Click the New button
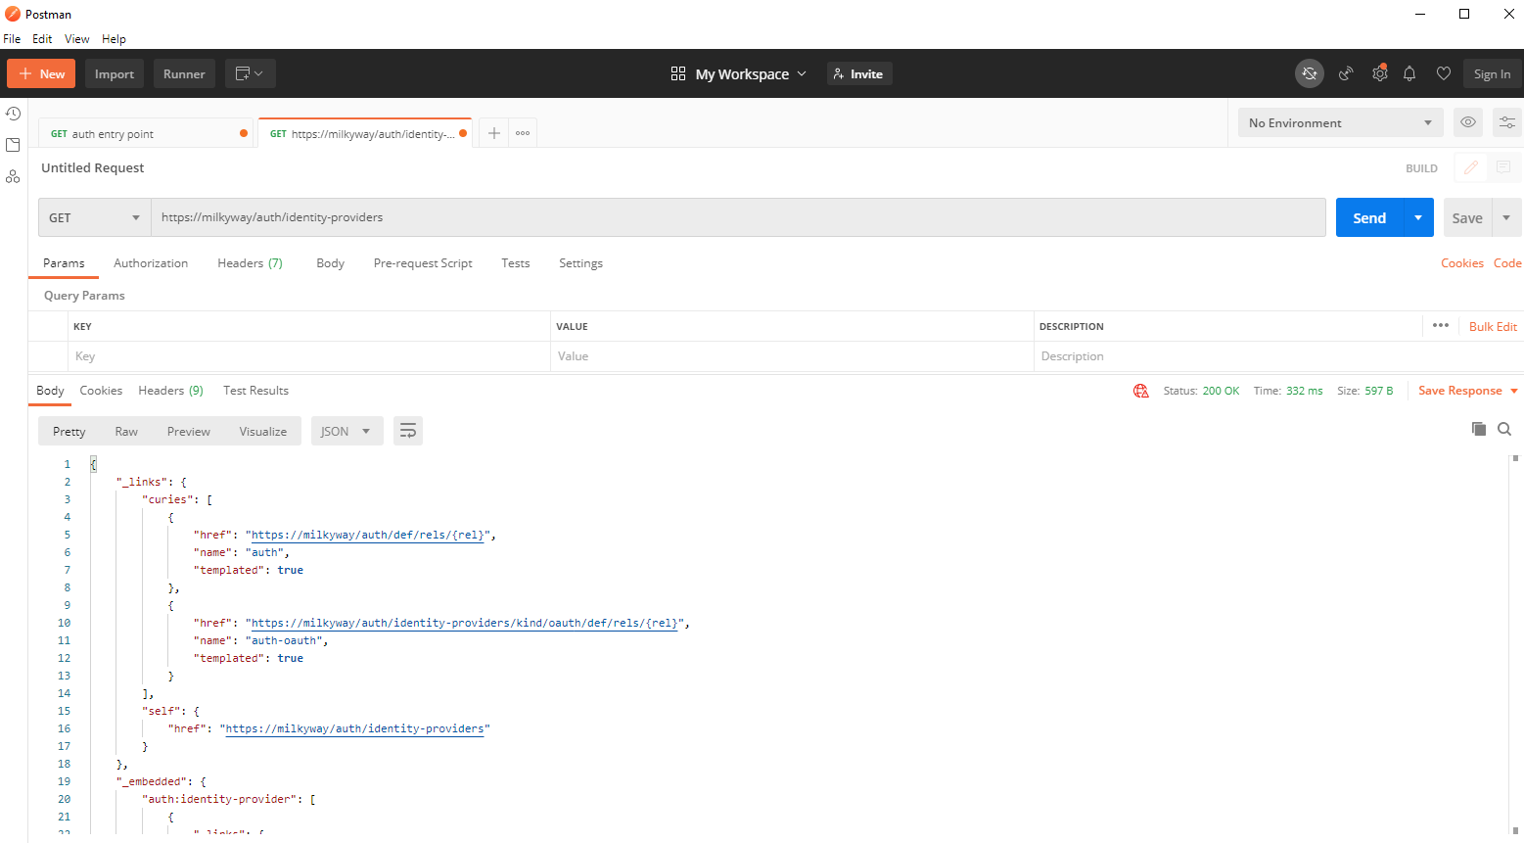This screenshot has width=1524, height=843. [41, 73]
